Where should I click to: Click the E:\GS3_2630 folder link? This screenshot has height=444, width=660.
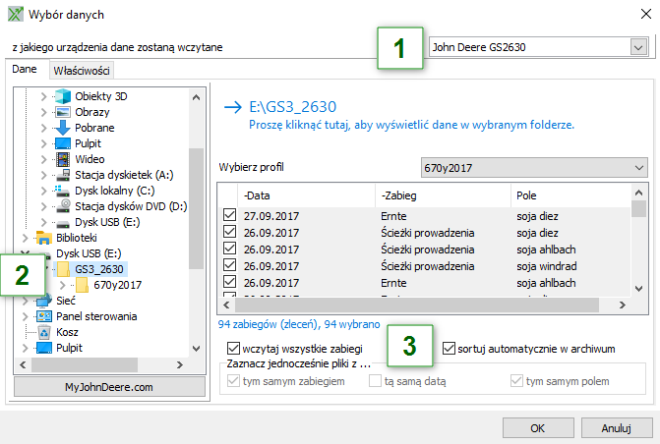coord(293,107)
